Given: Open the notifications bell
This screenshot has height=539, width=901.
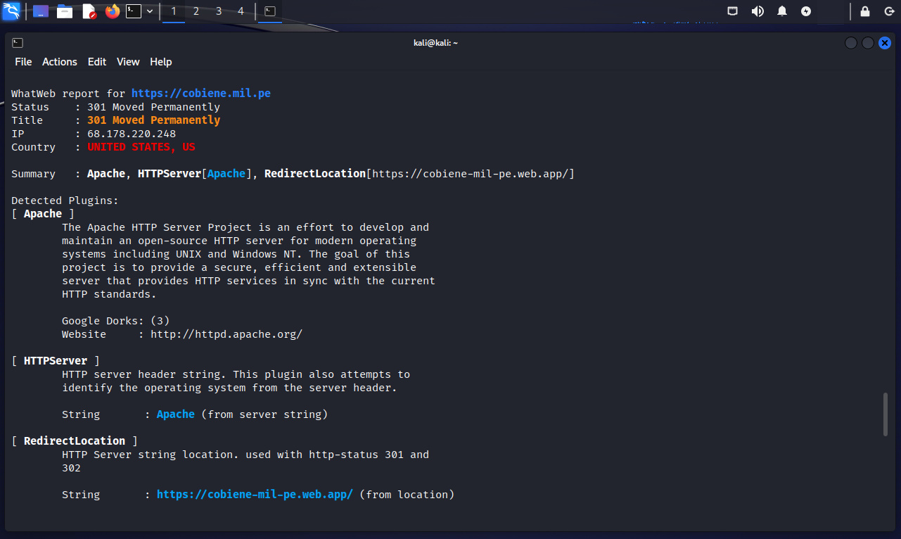Looking at the screenshot, I should pos(782,11).
